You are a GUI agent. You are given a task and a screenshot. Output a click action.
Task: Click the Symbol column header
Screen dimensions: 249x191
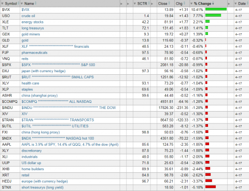[x=10, y=4]
